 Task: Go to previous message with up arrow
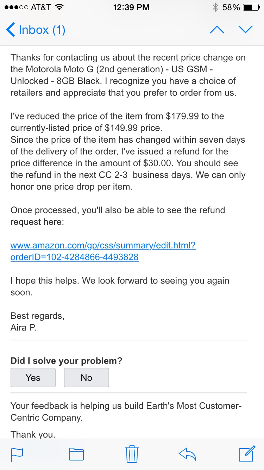[217, 30]
